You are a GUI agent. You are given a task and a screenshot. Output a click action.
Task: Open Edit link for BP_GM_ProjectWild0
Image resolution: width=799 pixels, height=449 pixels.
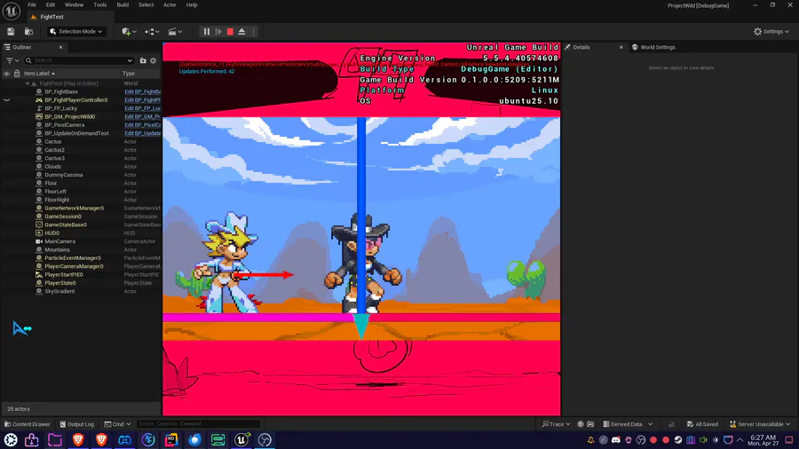coord(142,116)
